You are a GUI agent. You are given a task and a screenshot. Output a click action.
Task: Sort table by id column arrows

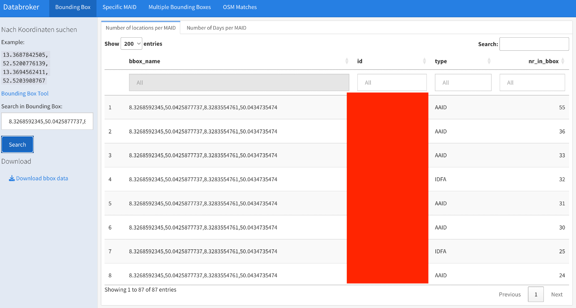424,61
